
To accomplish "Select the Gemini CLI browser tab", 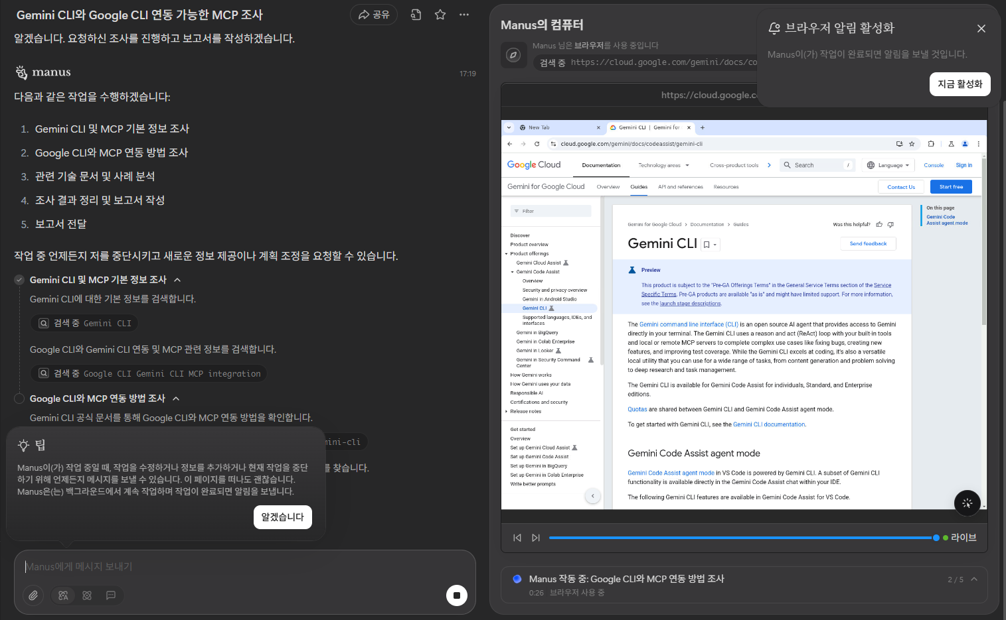I will tap(650, 127).
